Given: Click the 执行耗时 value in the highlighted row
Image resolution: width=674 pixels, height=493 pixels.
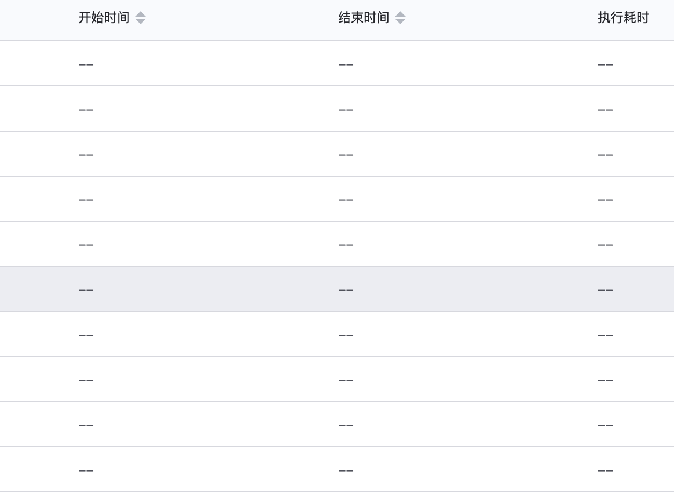Looking at the screenshot, I should pyautogui.click(x=605, y=289).
